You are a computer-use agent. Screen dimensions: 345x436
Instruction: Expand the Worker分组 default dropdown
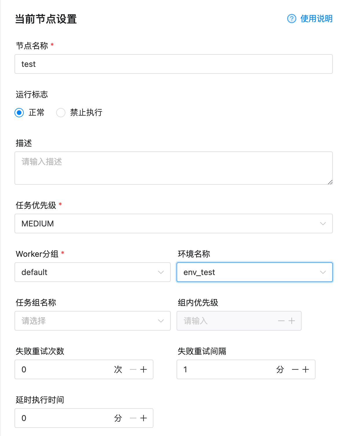(x=93, y=272)
